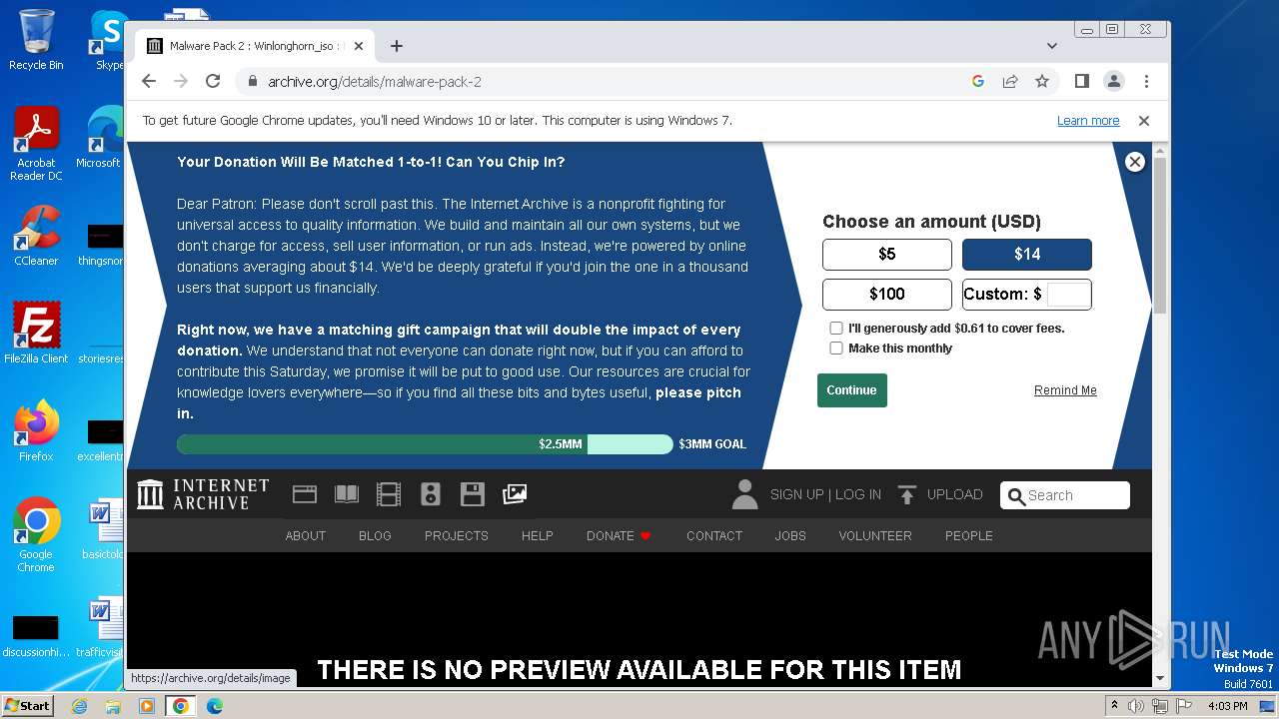Click the Acrobat Reader DC desktop icon

coord(36,144)
